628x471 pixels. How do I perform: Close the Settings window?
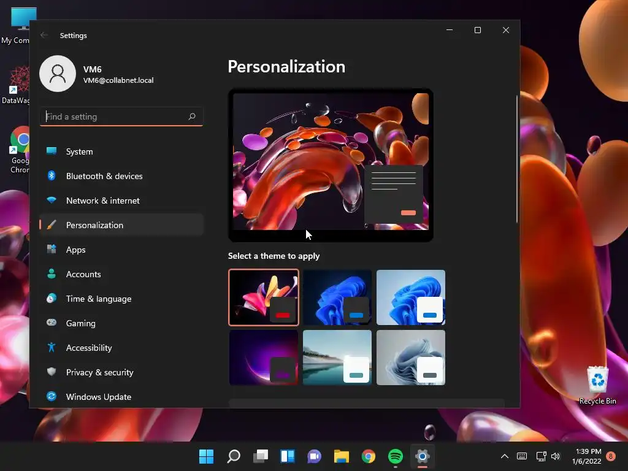coord(506,30)
